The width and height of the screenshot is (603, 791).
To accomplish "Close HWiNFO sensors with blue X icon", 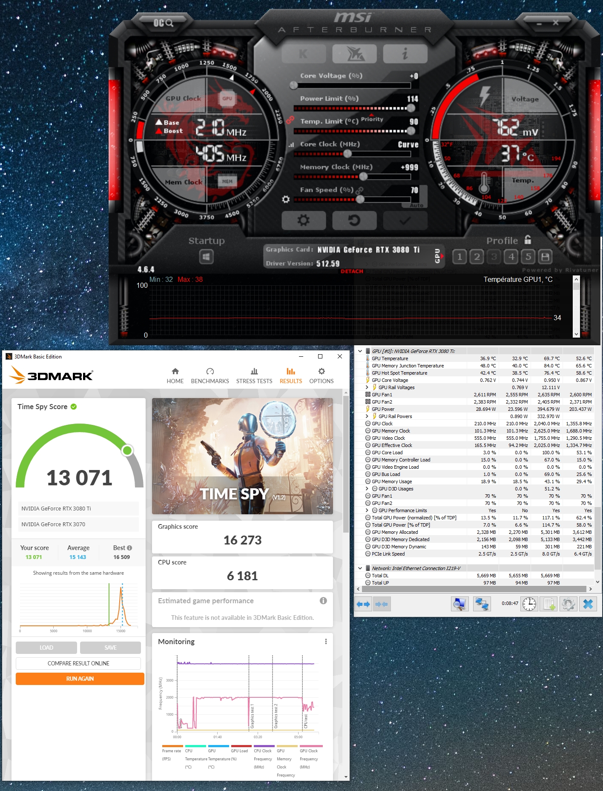I will (x=588, y=604).
